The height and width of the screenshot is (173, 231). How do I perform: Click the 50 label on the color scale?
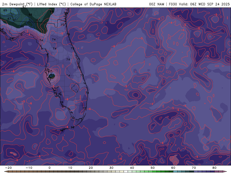(153, 168)
